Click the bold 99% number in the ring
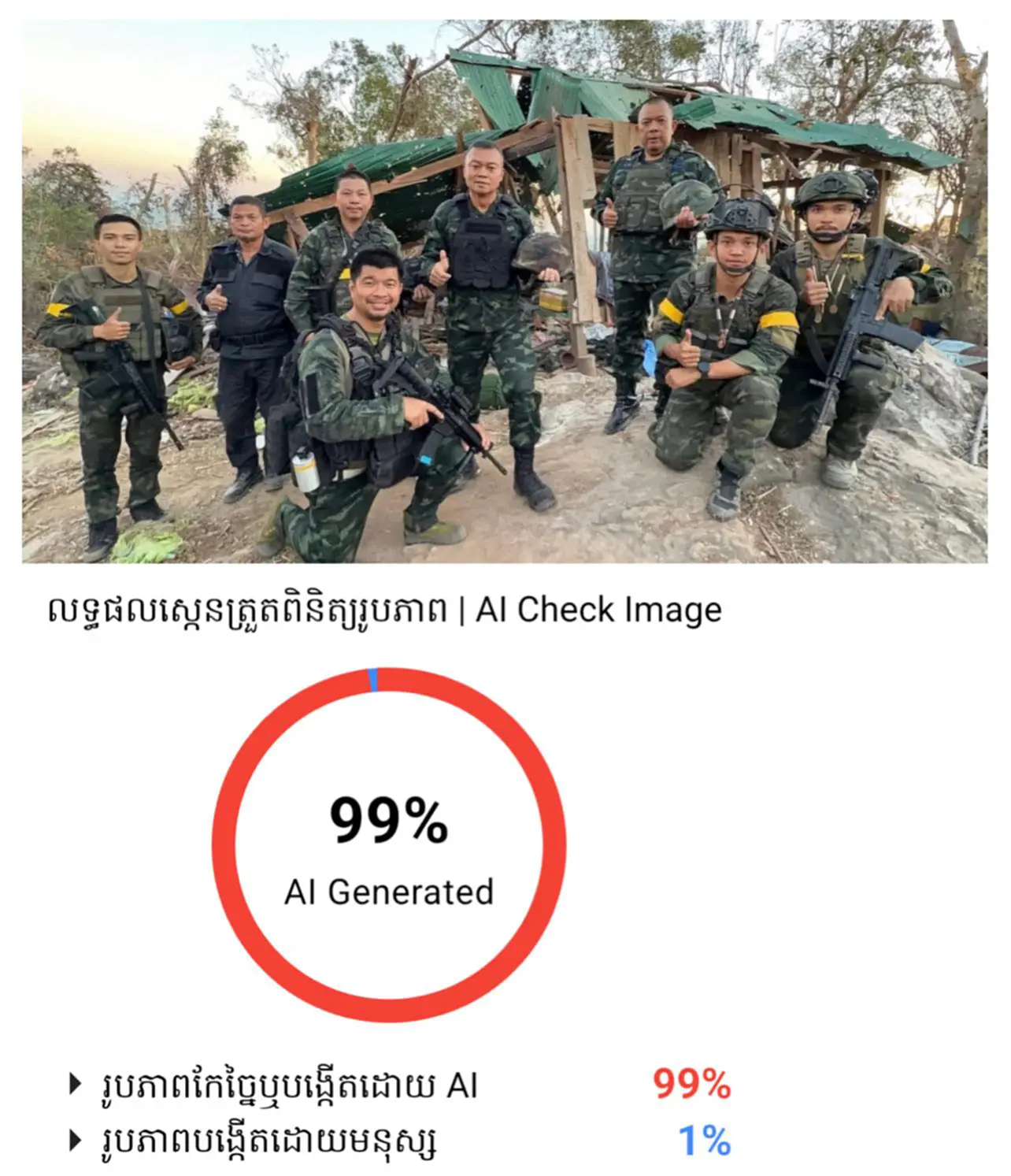Image resolution: width=1011 pixels, height=1176 pixels. tap(389, 820)
